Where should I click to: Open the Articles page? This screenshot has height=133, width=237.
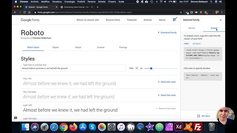(x=147, y=20)
